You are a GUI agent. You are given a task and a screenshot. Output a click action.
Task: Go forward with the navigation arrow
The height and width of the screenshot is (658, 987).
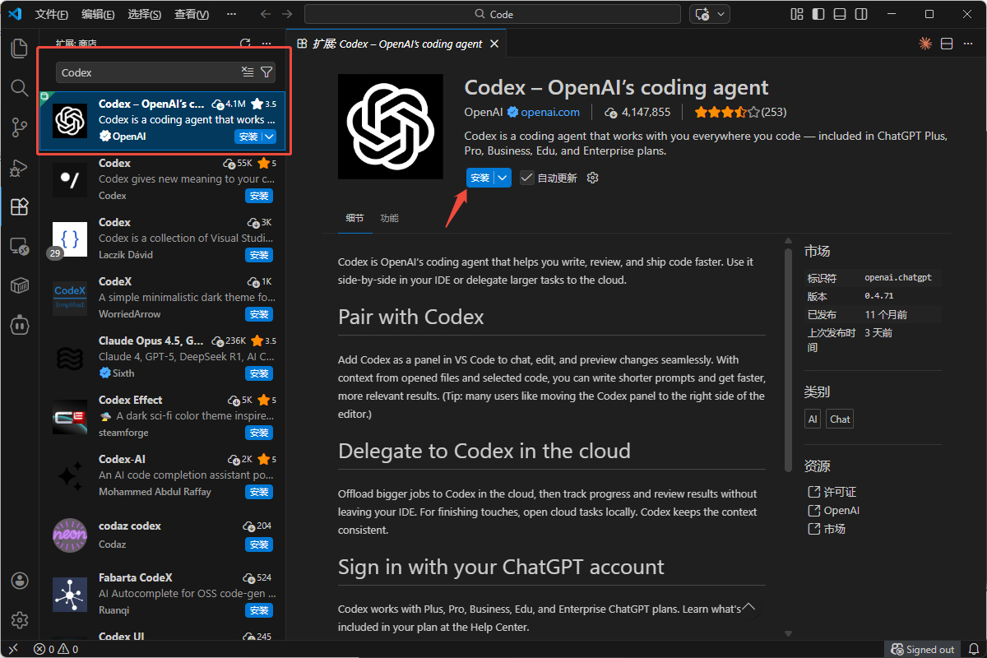tap(286, 14)
